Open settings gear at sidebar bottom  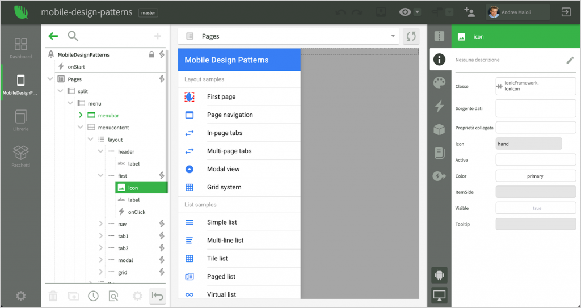(21, 296)
